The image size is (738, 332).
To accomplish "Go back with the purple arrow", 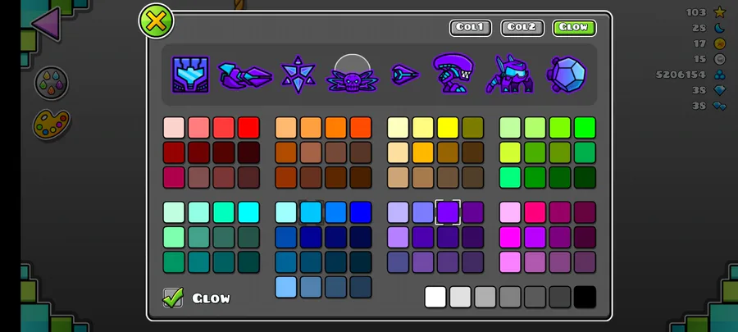I will pos(46,23).
